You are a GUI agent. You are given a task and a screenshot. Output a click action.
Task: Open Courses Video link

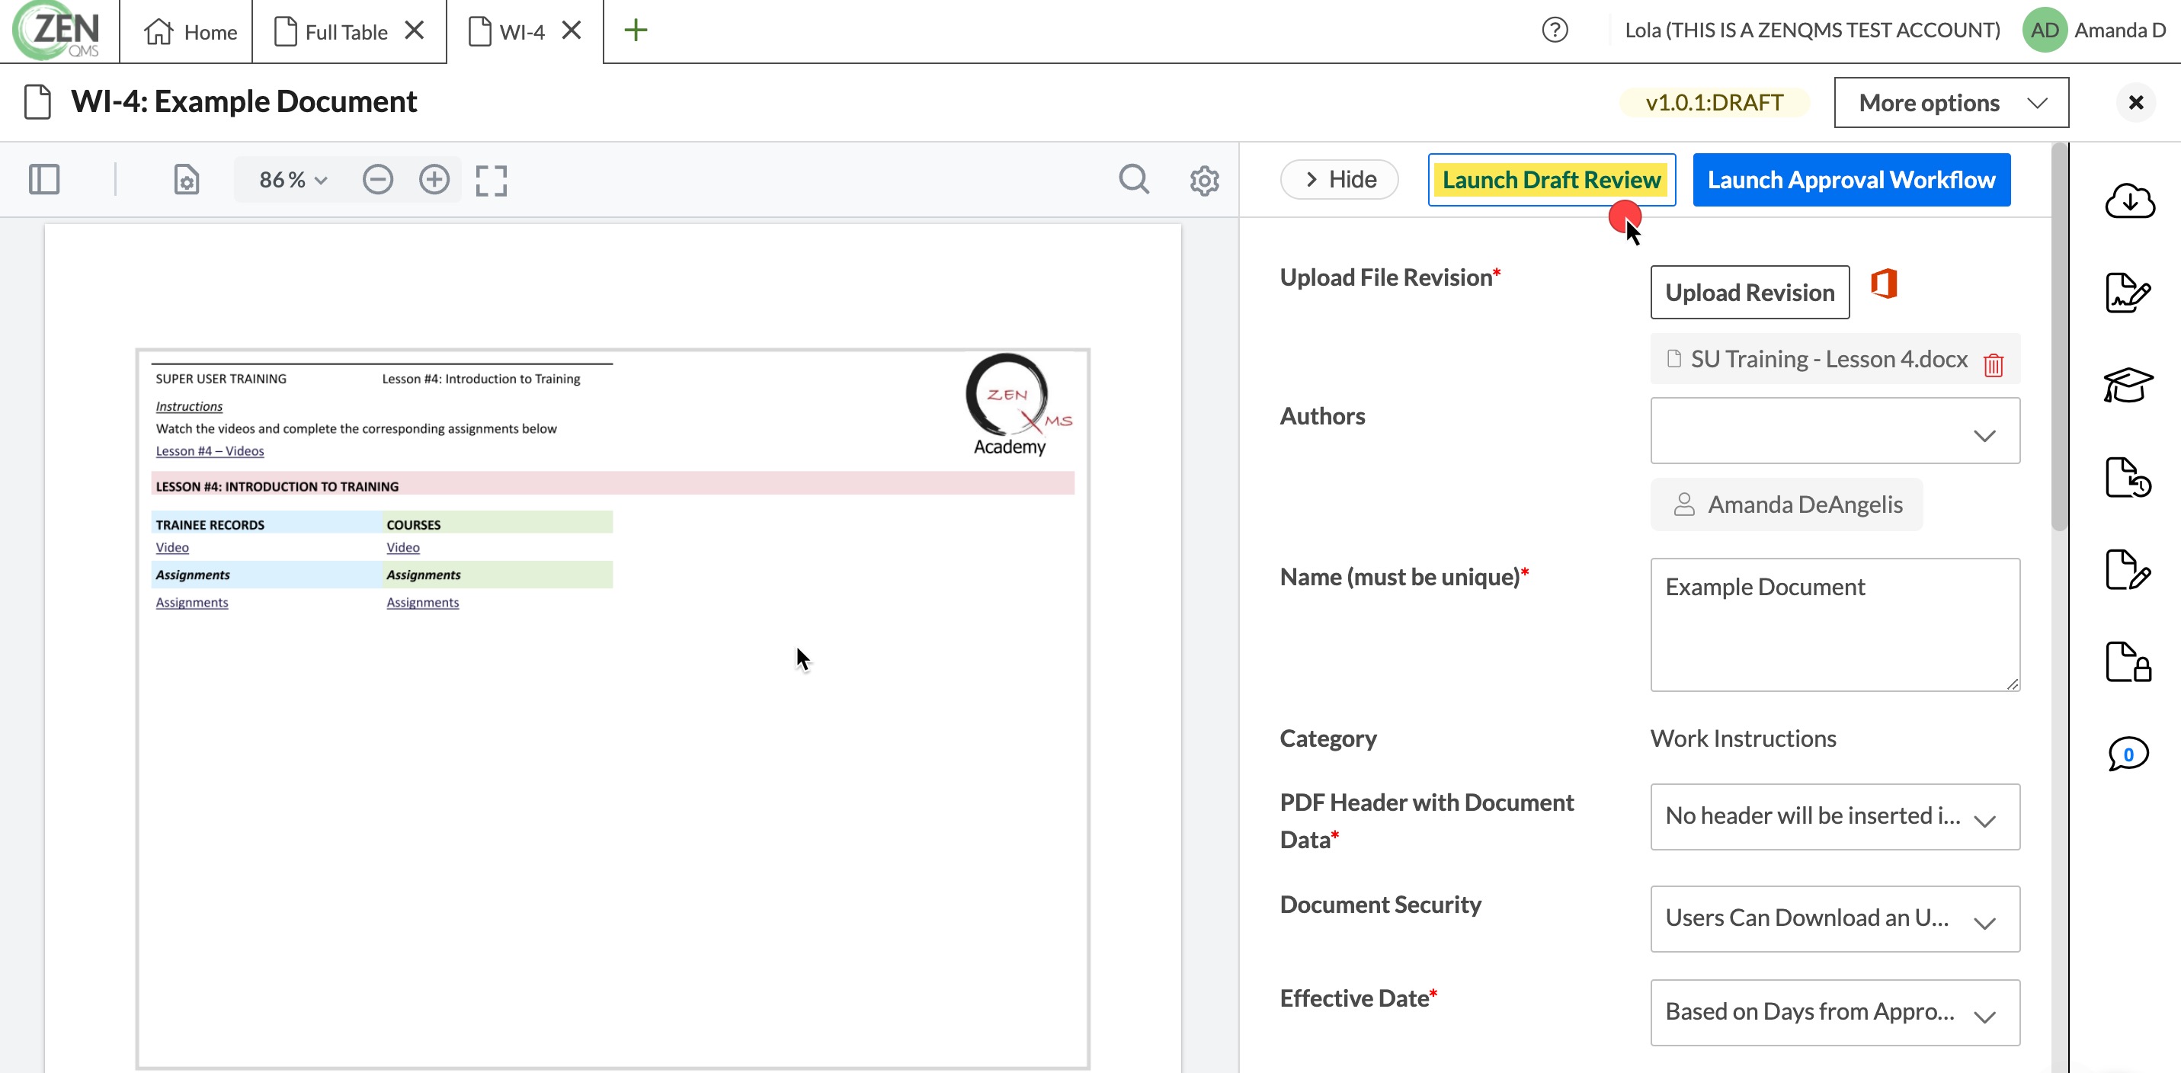coord(403,548)
